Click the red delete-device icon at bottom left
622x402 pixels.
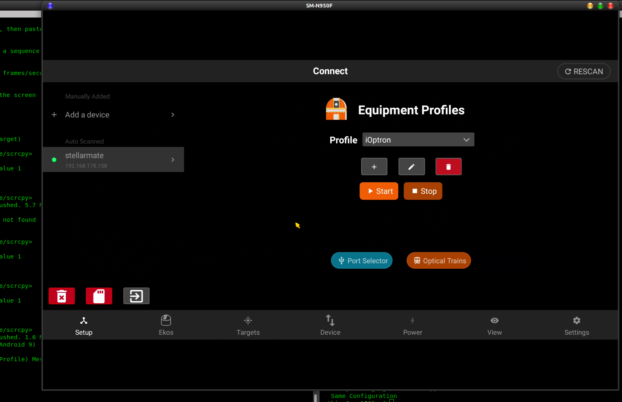pyautogui.click(x=62, y=296)
